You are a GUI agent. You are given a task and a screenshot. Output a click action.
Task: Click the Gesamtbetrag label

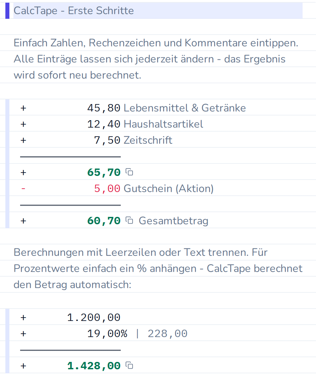(173, 221)
